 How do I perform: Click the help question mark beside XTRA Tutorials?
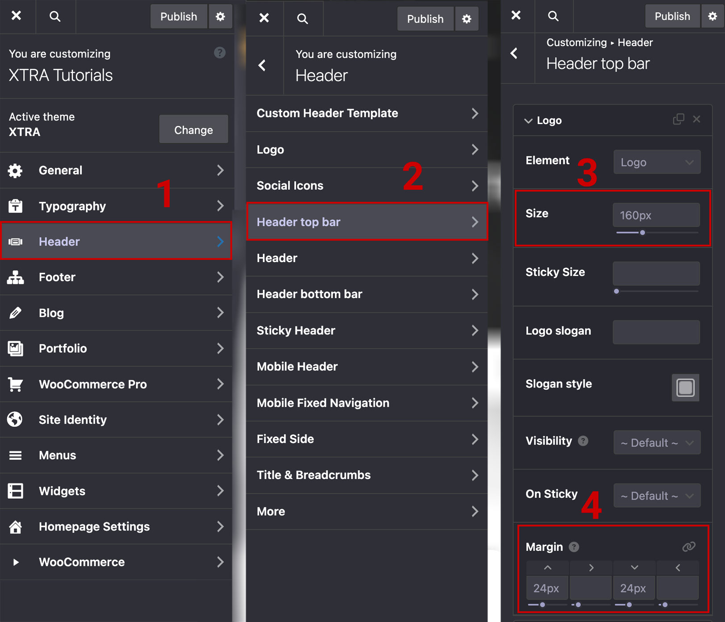220,53
